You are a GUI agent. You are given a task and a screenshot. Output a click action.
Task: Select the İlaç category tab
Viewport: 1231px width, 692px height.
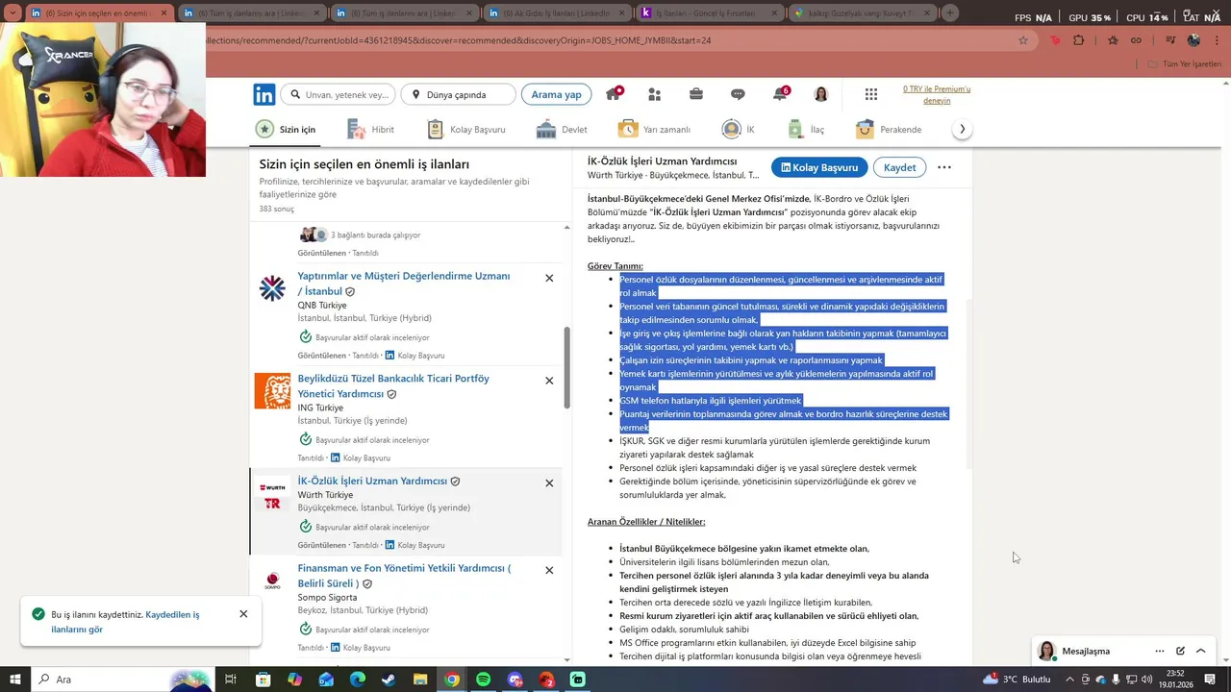click(x=806, y=129)
